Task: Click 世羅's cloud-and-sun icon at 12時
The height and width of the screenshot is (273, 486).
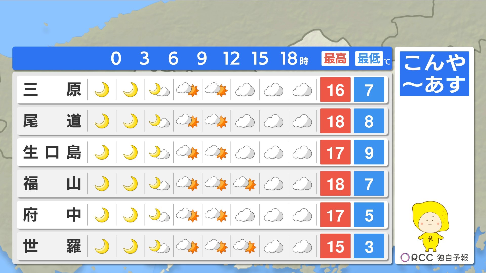Action: click(216, 246)
